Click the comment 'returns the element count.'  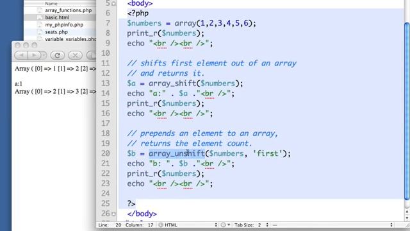point(190,144)
